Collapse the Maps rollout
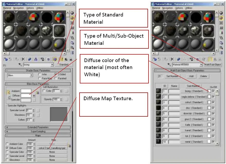 pos(38,135)
